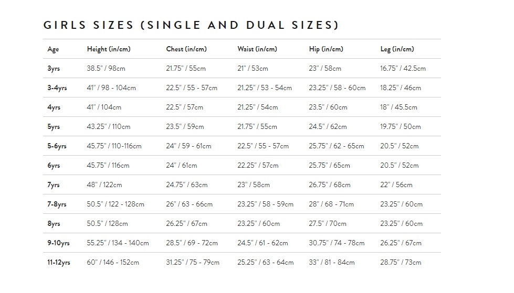Click the 11-12yrs age label

(x=59, y=262)
